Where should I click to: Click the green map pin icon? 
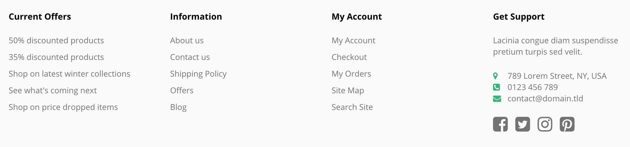(495, 76)
